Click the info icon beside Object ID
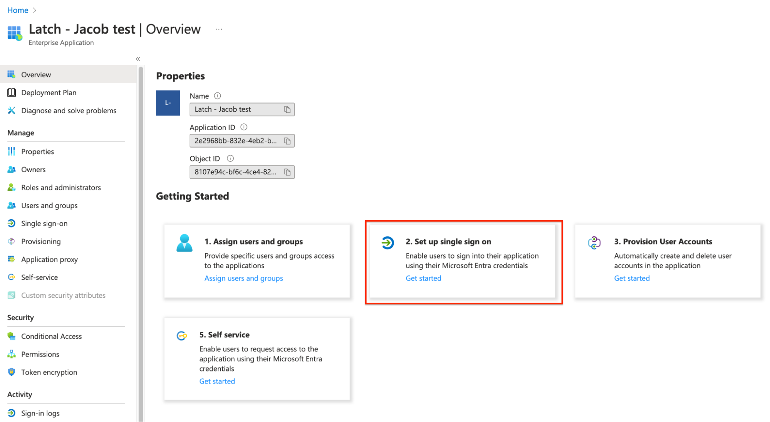770x422 pixels. tap(230, 158)
